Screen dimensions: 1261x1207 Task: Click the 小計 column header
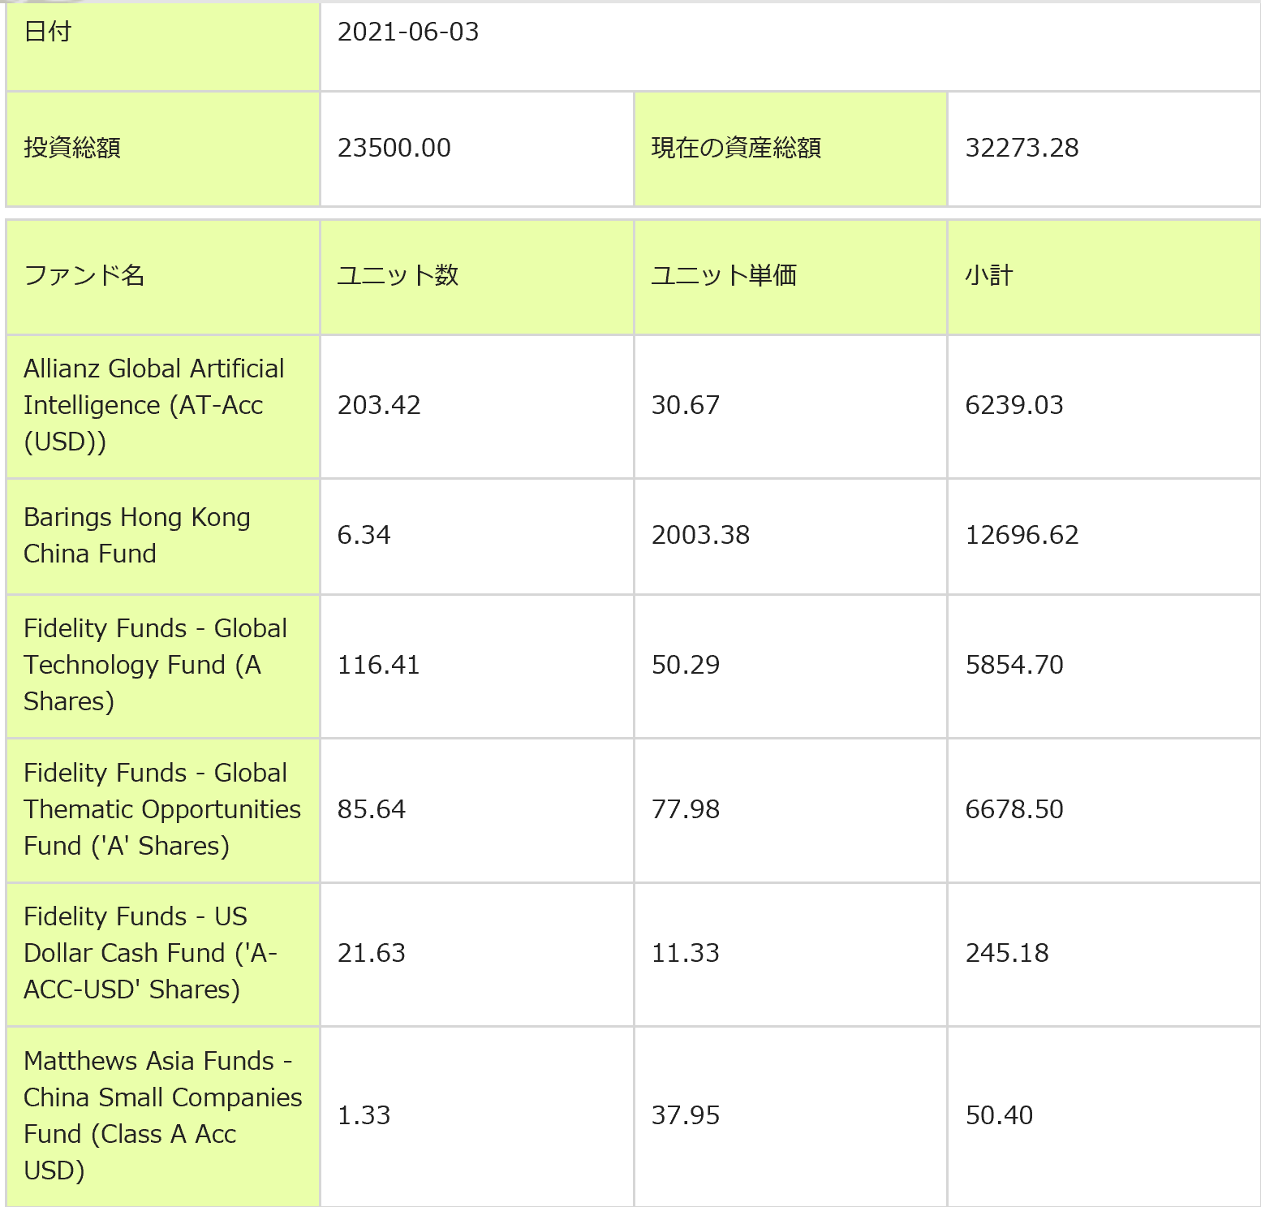988,276
